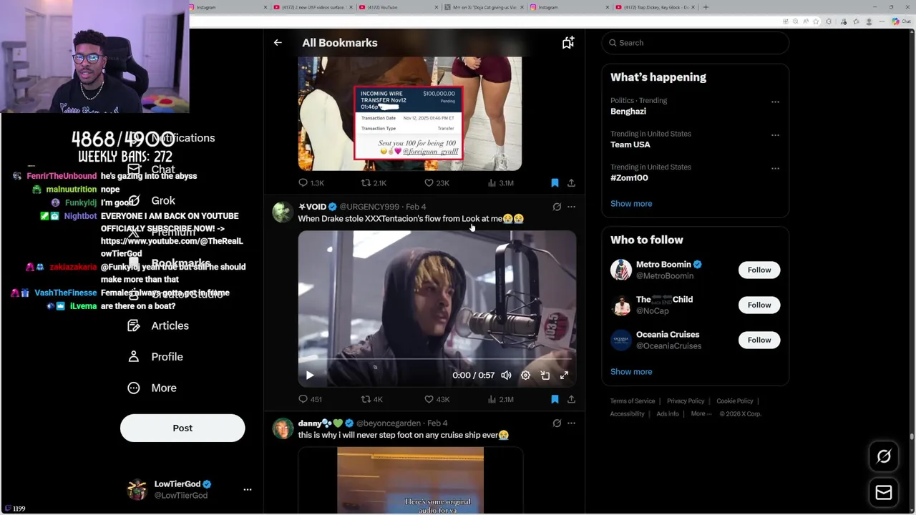Open Profile in the sidebar
Image resolution: width=916 pixels, height=515 pixels.
coord(155,357)
